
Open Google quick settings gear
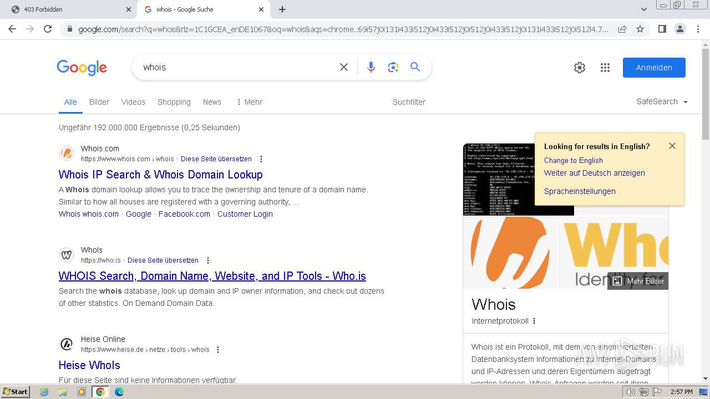tap(580, 68)
